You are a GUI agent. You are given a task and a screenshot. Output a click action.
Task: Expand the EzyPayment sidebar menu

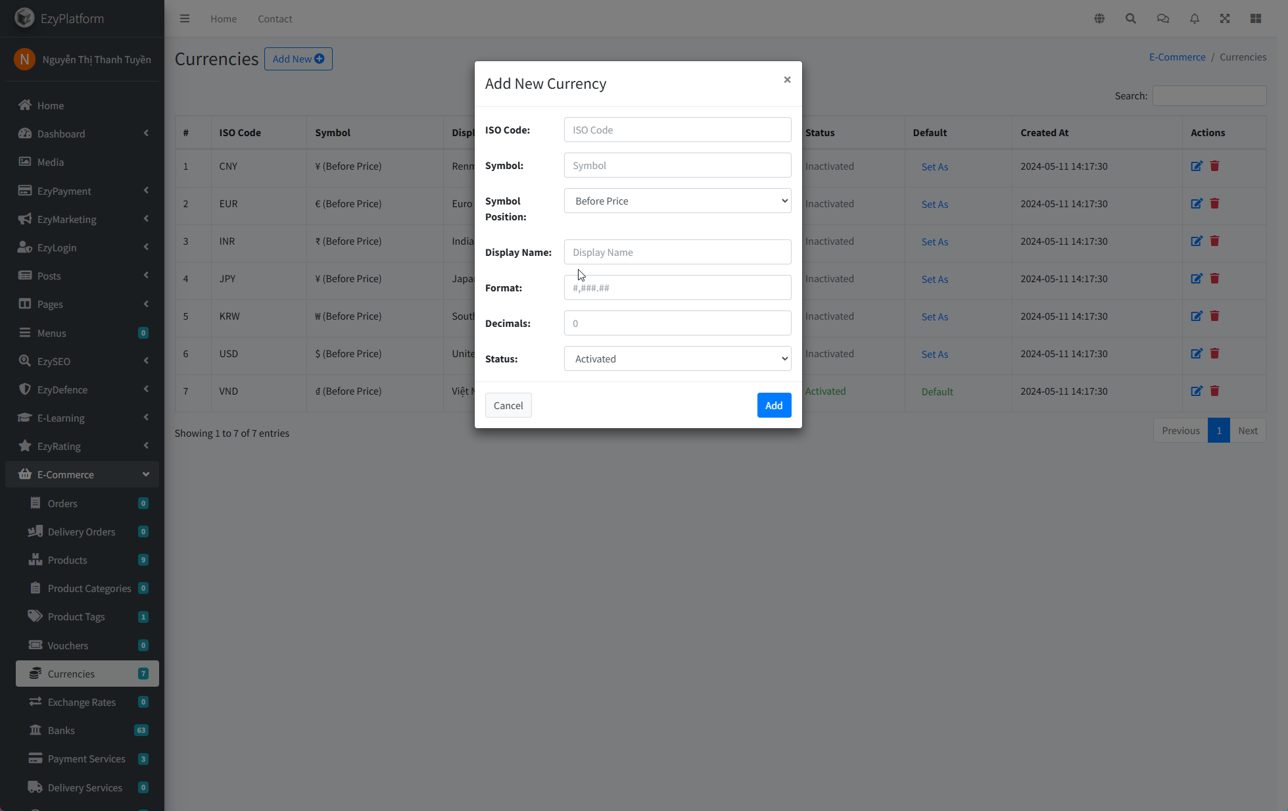click(x=82, y=191)
